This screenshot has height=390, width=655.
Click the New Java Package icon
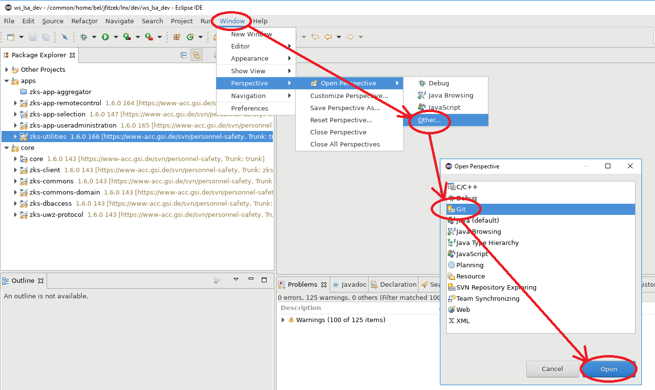click(x=177, y=37)
